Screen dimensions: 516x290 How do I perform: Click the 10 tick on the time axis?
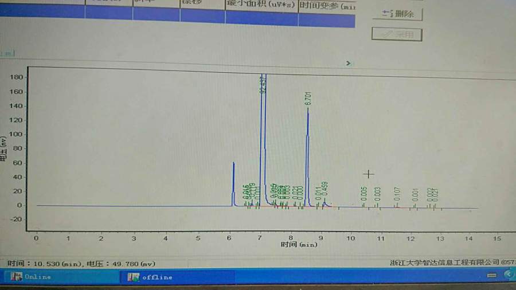350,238
